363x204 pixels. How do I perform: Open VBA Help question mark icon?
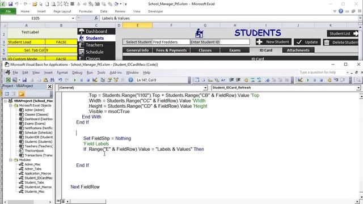click(131, 80)
